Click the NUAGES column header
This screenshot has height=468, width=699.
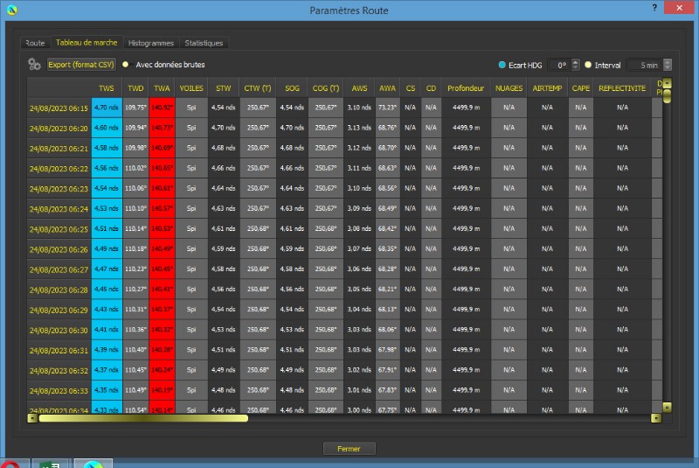[509, 87]
